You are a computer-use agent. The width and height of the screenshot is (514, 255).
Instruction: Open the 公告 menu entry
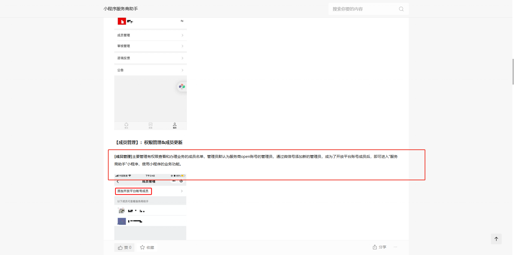150,70
